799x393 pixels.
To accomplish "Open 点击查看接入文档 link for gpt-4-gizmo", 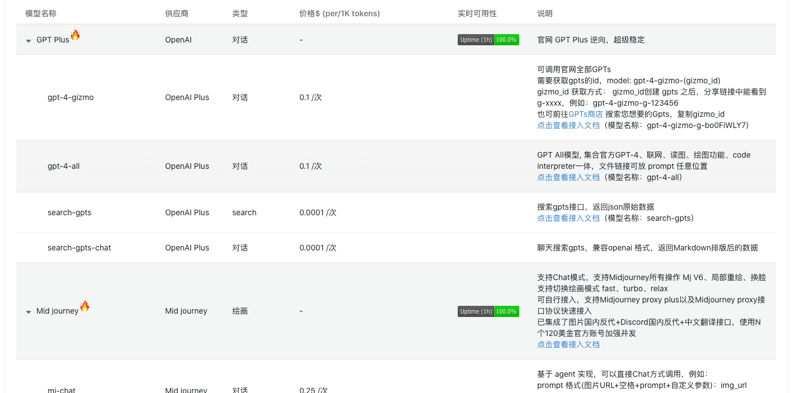I will point(568,125).
